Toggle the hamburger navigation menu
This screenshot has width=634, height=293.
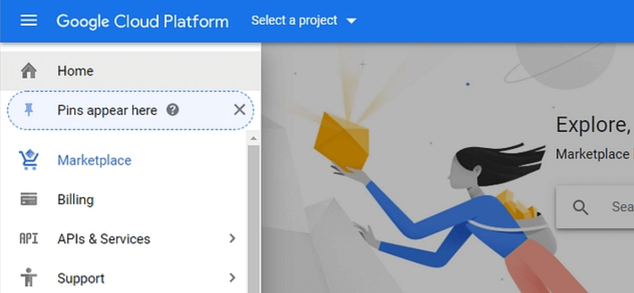29,21
